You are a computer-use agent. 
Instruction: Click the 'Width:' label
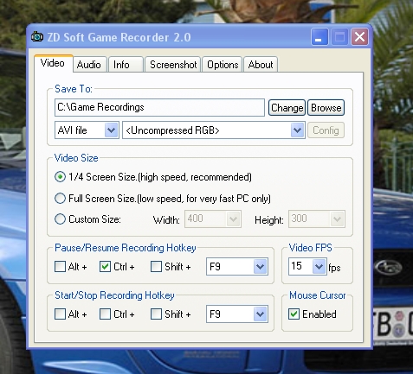tap(166, 220)
